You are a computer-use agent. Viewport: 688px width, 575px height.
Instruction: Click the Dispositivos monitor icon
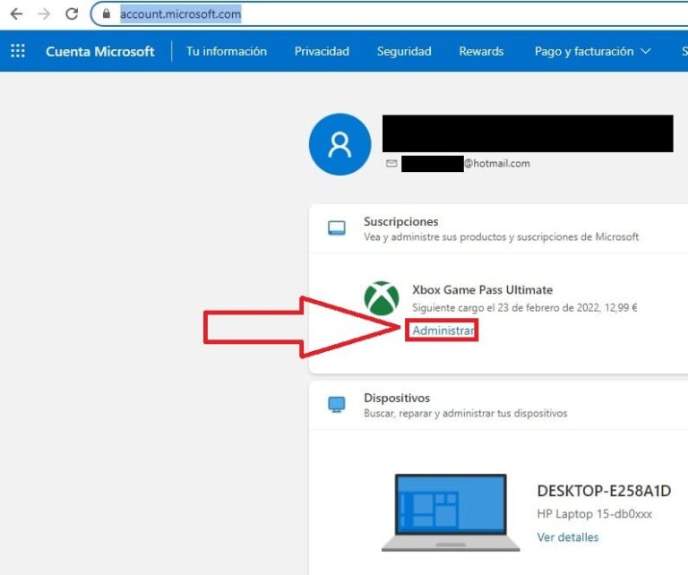coord(337,405)
